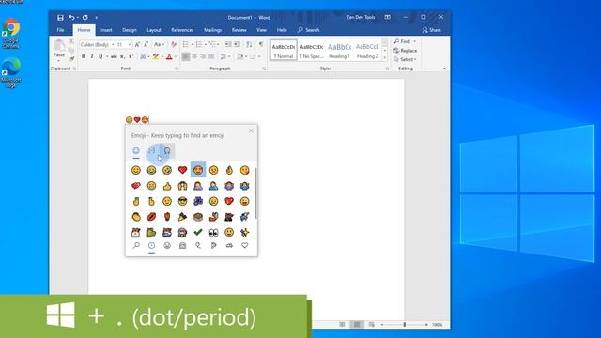Click the Numbering list icon

(198, 45)
